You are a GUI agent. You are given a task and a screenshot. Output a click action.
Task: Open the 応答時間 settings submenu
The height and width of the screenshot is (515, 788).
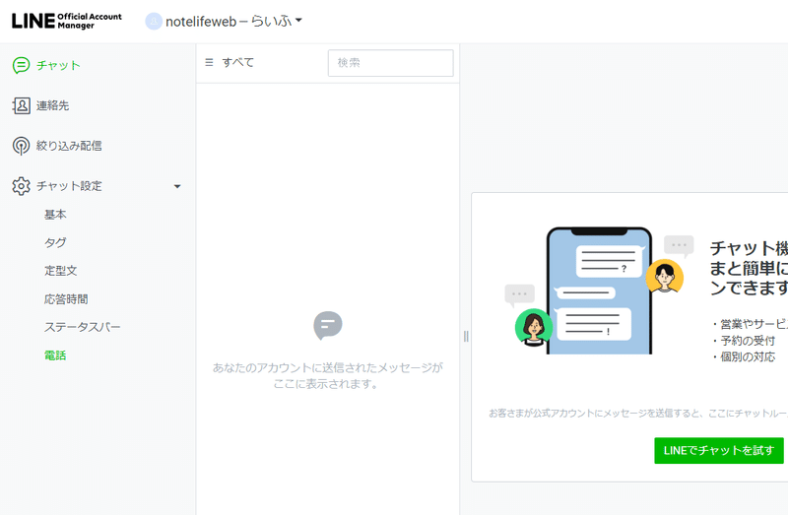pyautogui.click(x=66, y=299)
